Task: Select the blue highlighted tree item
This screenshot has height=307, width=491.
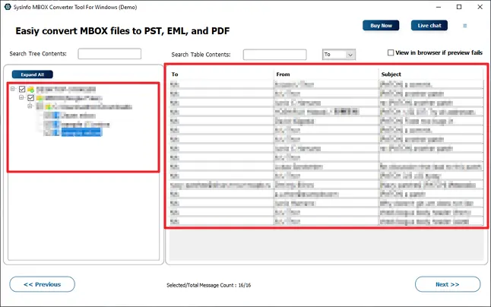Action: [81, 133]
